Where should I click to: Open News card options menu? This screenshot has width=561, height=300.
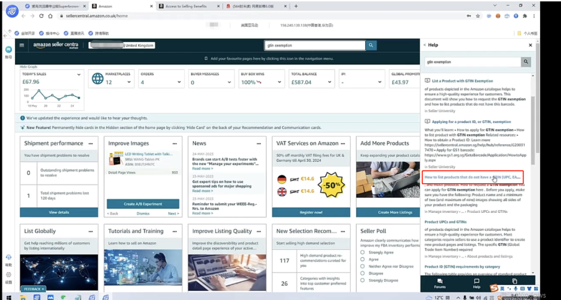pyautogui.click(x=259, y=143)
